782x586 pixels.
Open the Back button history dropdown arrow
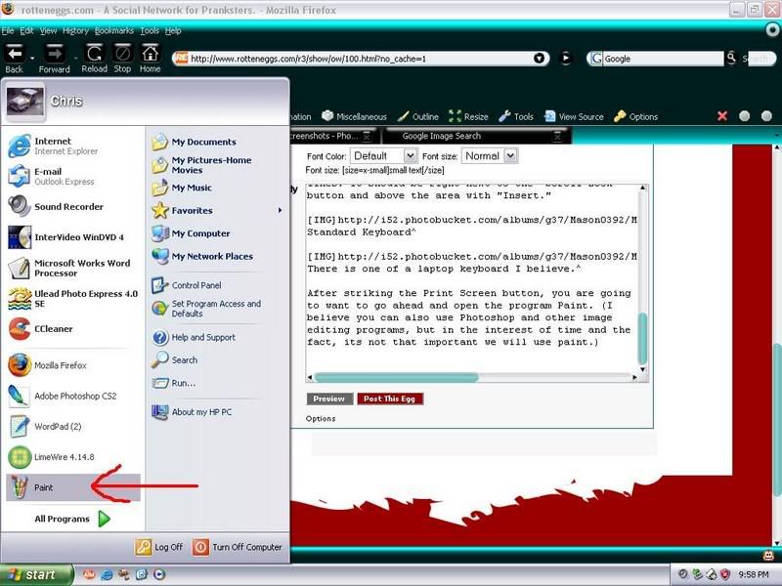coord(32,59)
